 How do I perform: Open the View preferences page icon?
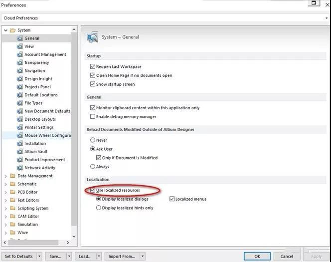click(x=19, y=46)
